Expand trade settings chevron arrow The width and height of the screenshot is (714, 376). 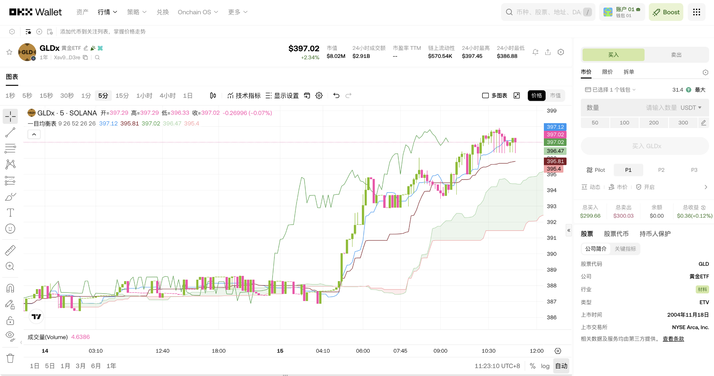tap(706, 187)
